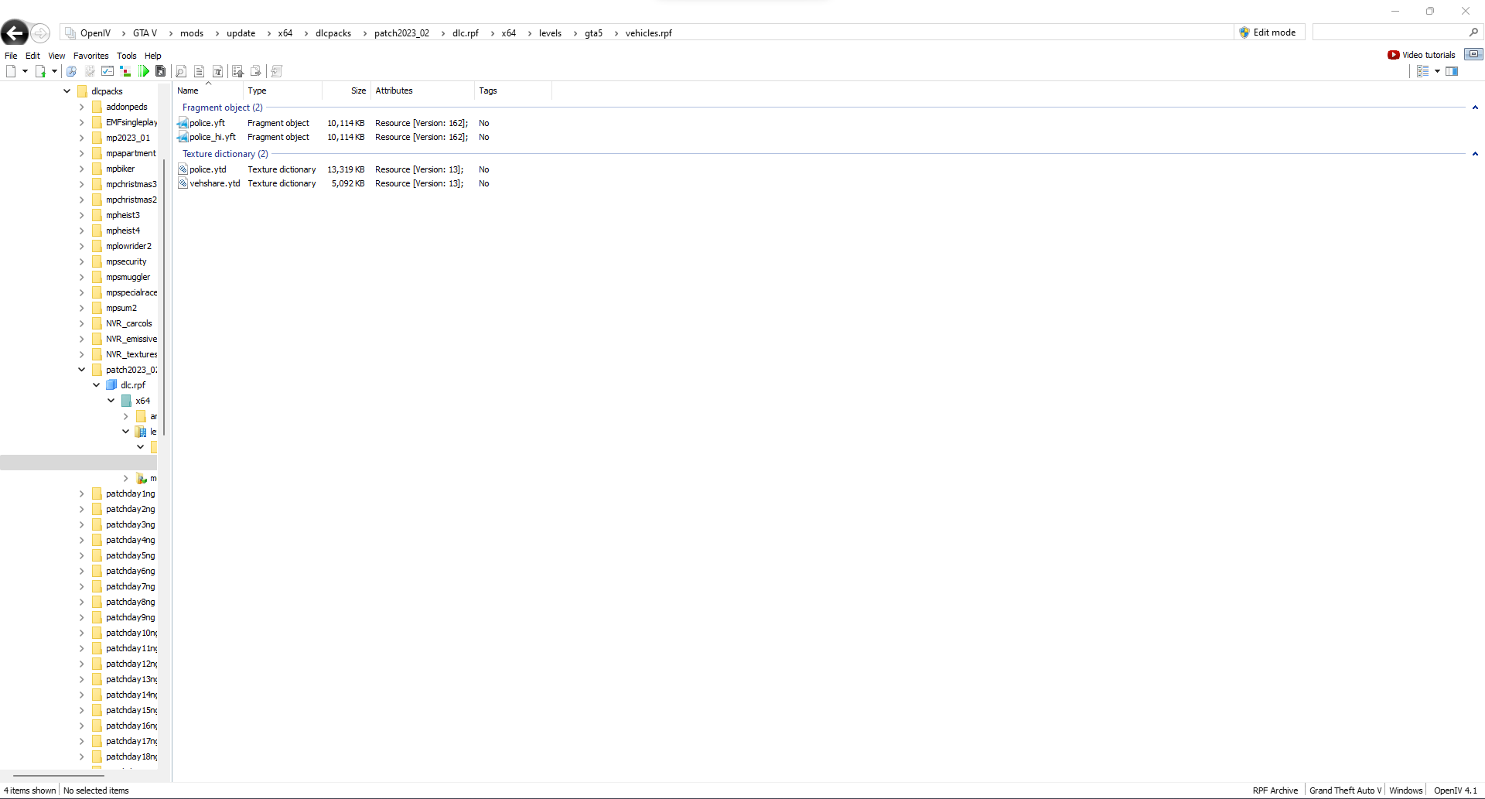Click the pages with right-arrow toolbar icon
Viewport: 1485px width, 799px height.
coord(256,71)
